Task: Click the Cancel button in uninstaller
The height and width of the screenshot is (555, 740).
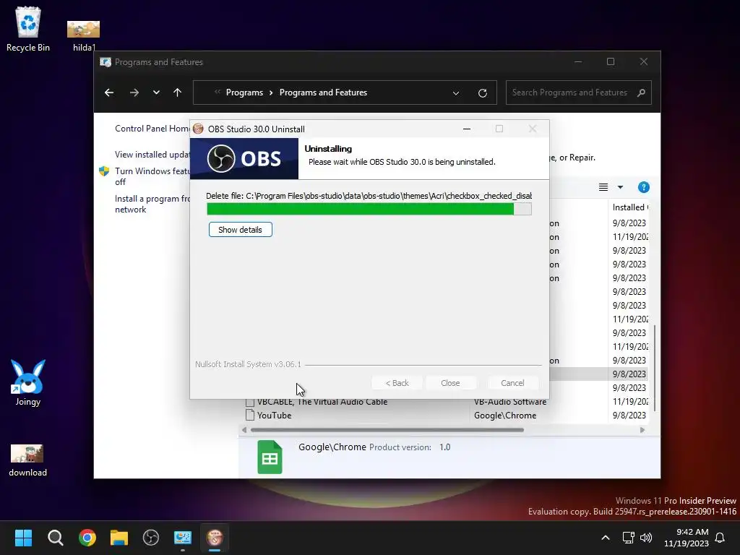Action: pos(512,383)
